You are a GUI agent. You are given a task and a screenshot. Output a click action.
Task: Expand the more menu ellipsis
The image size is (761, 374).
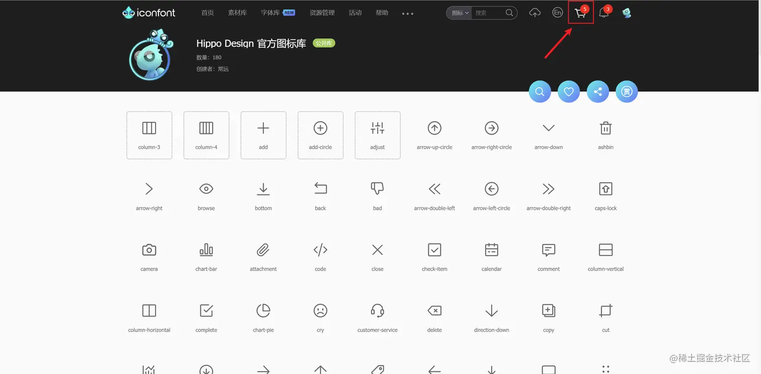click(x=408, y=14)
